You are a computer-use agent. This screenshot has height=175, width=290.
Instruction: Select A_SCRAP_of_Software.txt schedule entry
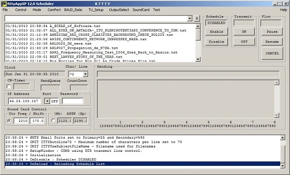click(x=101, y=26)
